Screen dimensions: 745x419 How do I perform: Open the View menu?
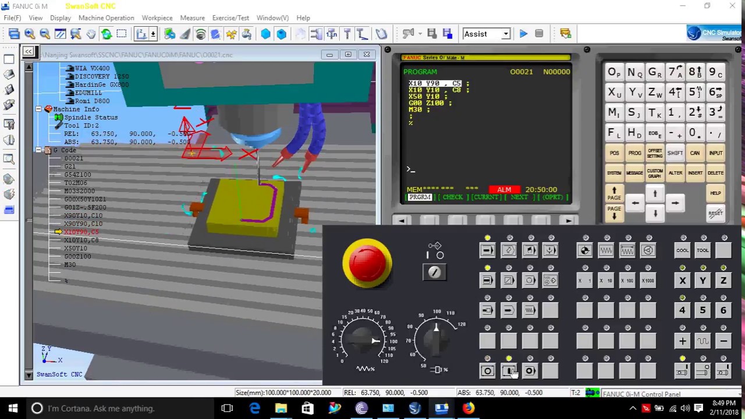(x=36, y=18)
